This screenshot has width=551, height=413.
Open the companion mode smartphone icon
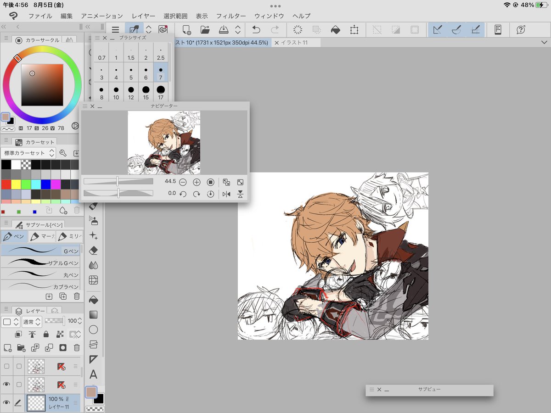pyautogui.click(x=498, y=30)
